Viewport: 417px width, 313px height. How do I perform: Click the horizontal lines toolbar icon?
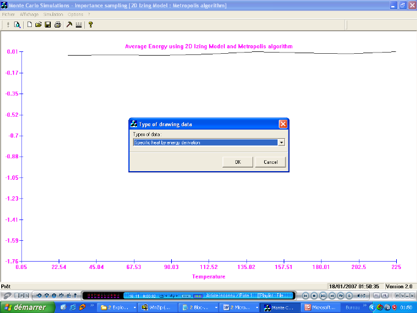[x=79, y=24]
